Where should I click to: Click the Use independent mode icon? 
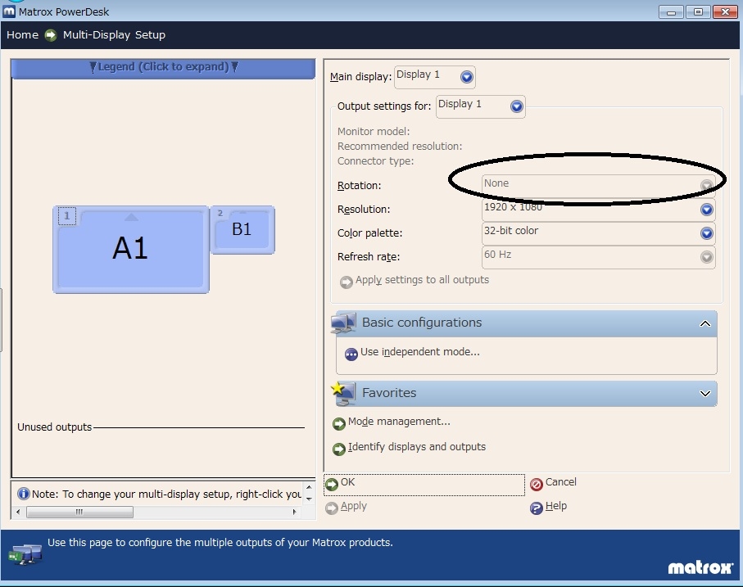(351, 354)
